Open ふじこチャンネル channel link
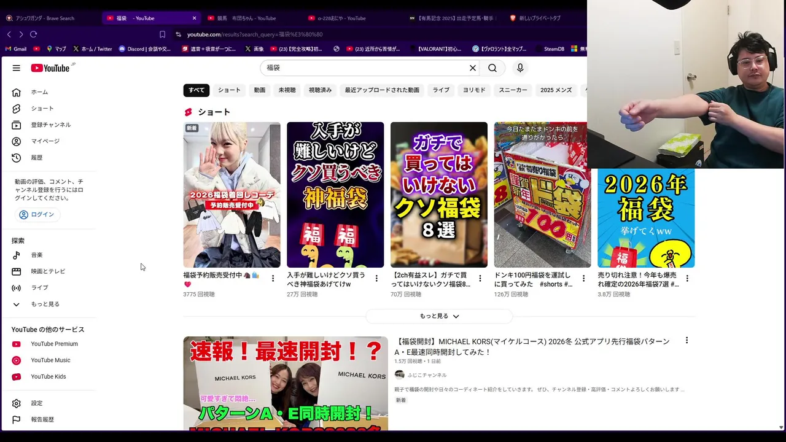The image size is (786, 442). (x=427, y=375)
